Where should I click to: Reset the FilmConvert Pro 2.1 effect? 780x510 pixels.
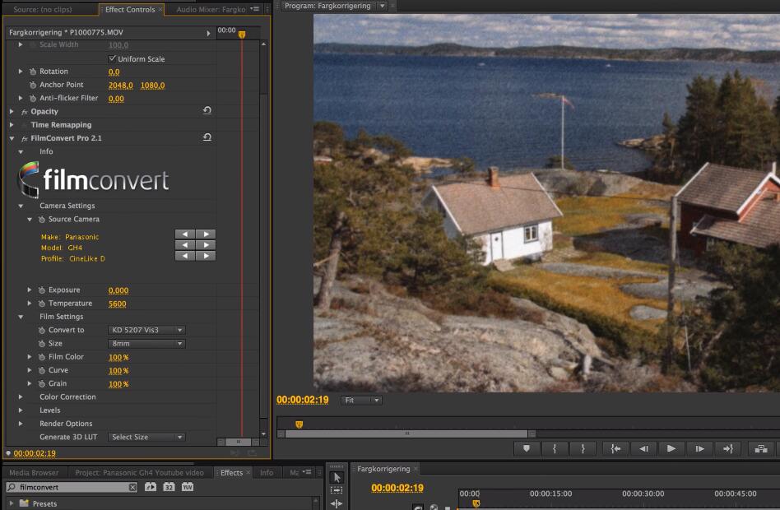tap(207, 137)
